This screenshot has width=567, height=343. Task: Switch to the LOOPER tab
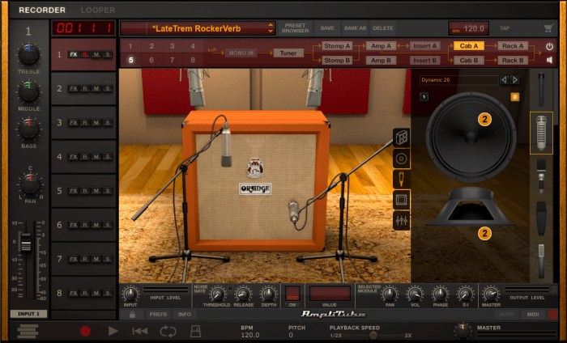(x=98, y=10)
